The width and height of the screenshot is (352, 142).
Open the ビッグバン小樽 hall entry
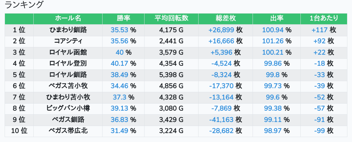68,108
